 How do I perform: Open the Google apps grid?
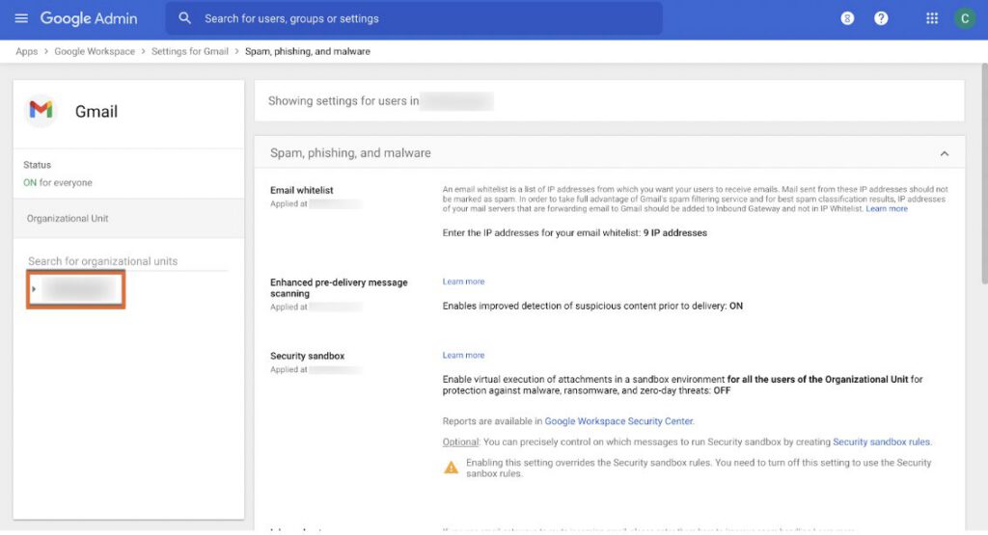click(932, 18)
